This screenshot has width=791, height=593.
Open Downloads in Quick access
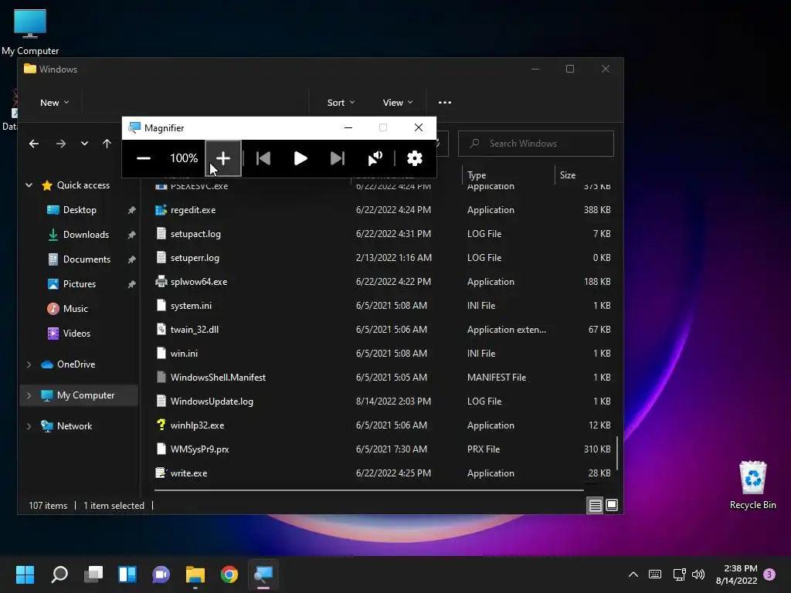coord(86,235)
